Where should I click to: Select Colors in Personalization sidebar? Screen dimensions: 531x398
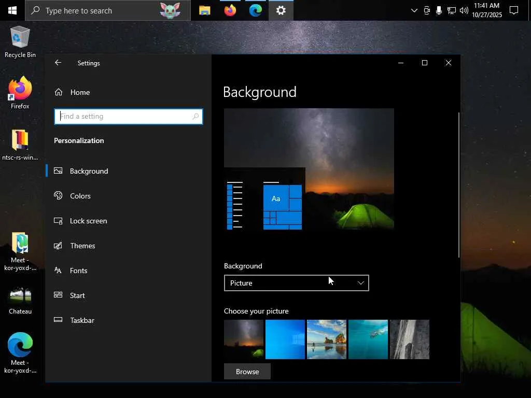(80, 196)
